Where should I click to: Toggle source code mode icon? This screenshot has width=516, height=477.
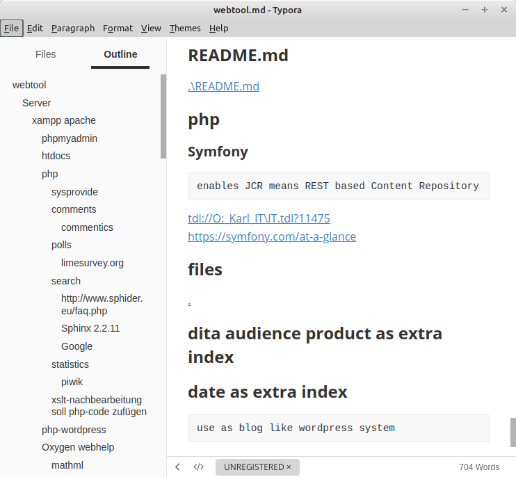[198, 467]
